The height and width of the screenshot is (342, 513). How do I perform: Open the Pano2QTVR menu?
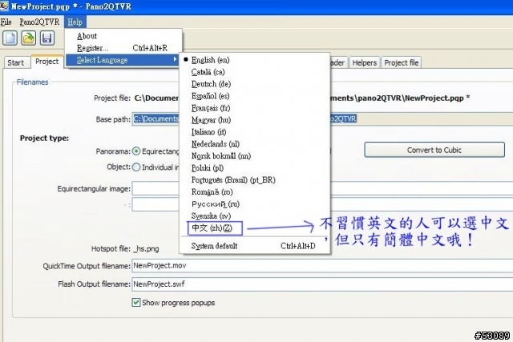click(x=39, y=22)
